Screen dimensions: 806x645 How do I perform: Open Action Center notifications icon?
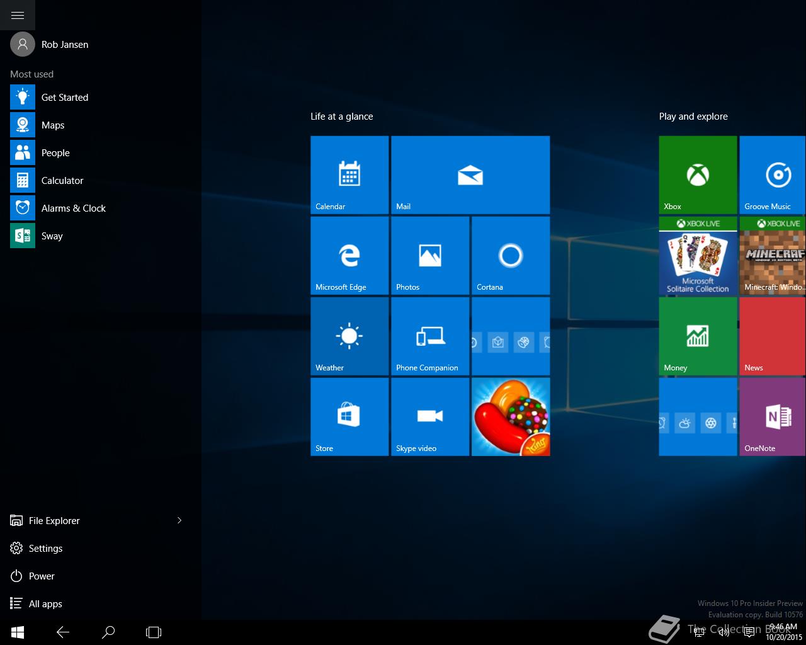(749, 632)
